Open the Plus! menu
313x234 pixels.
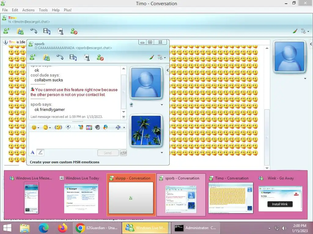(68, 10)
